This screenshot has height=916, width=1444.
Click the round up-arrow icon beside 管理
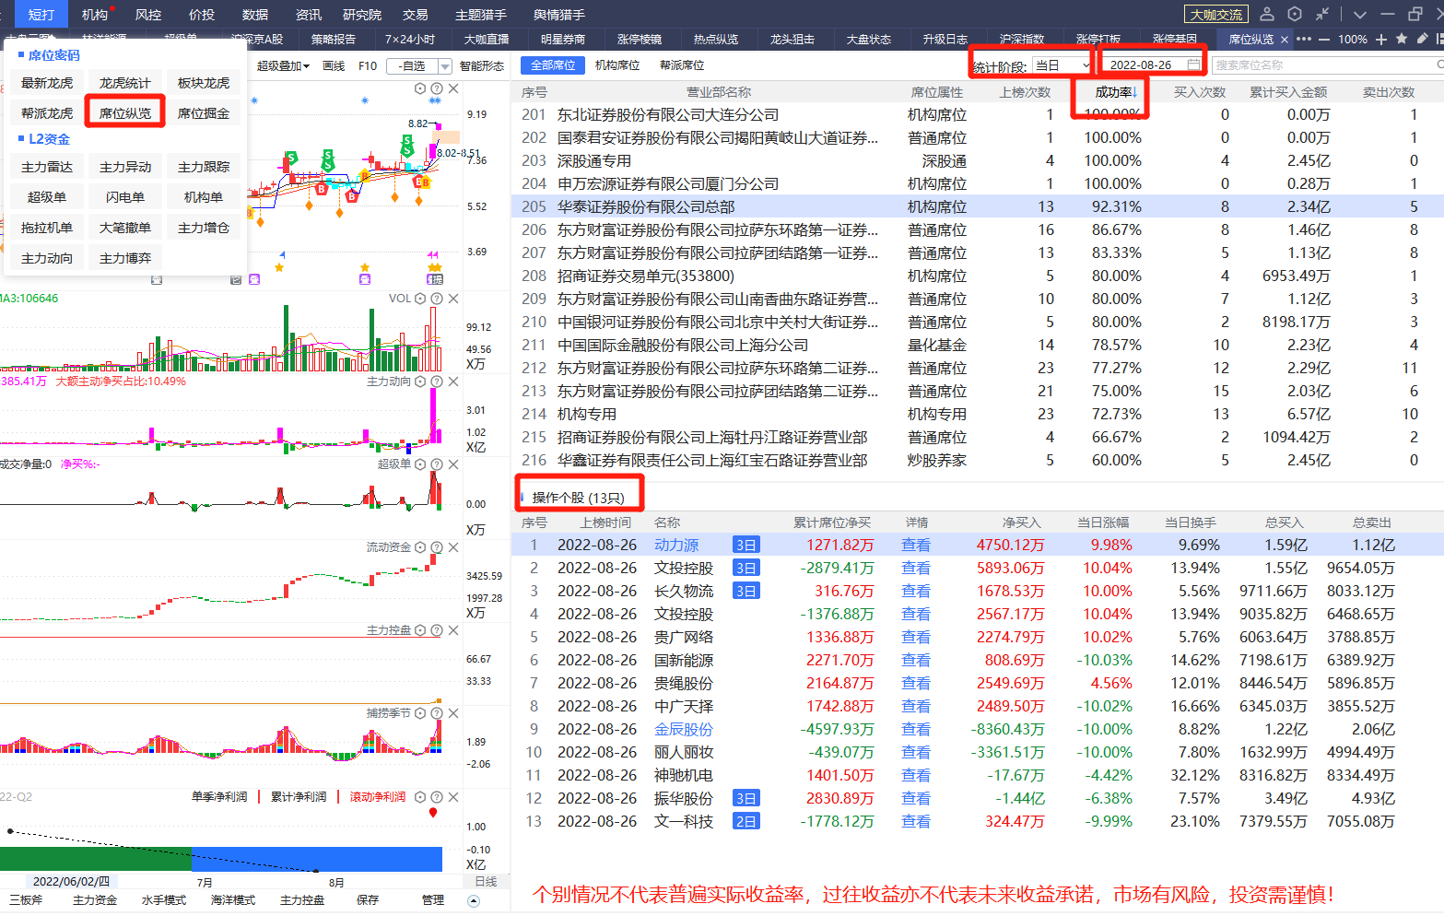click(474, 900)
